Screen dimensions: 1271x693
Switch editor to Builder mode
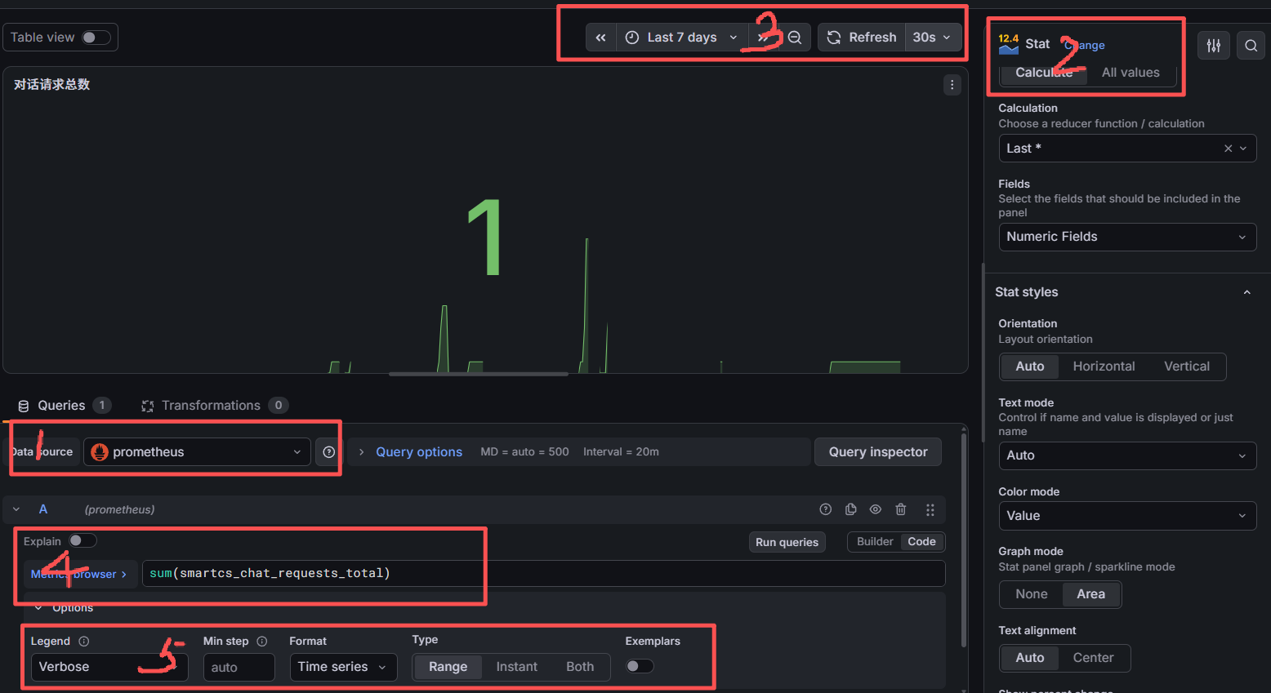coord(875,542)
